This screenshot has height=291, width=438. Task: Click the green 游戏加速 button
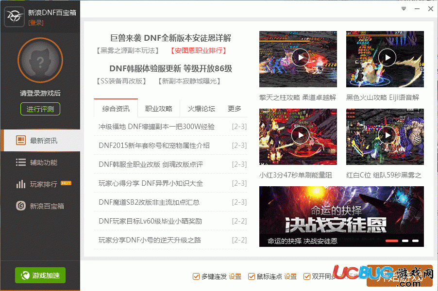tap(40, 275)
